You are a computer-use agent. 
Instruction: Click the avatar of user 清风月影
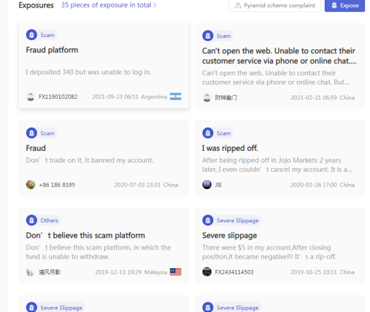click(30, 272)
